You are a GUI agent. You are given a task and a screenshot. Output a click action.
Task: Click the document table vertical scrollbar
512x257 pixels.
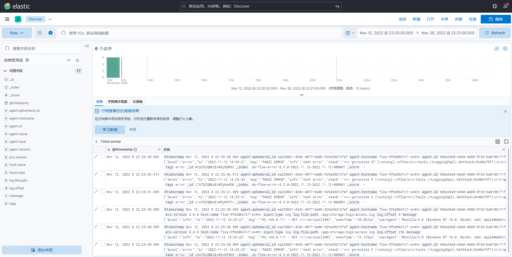tap(509, 200)
